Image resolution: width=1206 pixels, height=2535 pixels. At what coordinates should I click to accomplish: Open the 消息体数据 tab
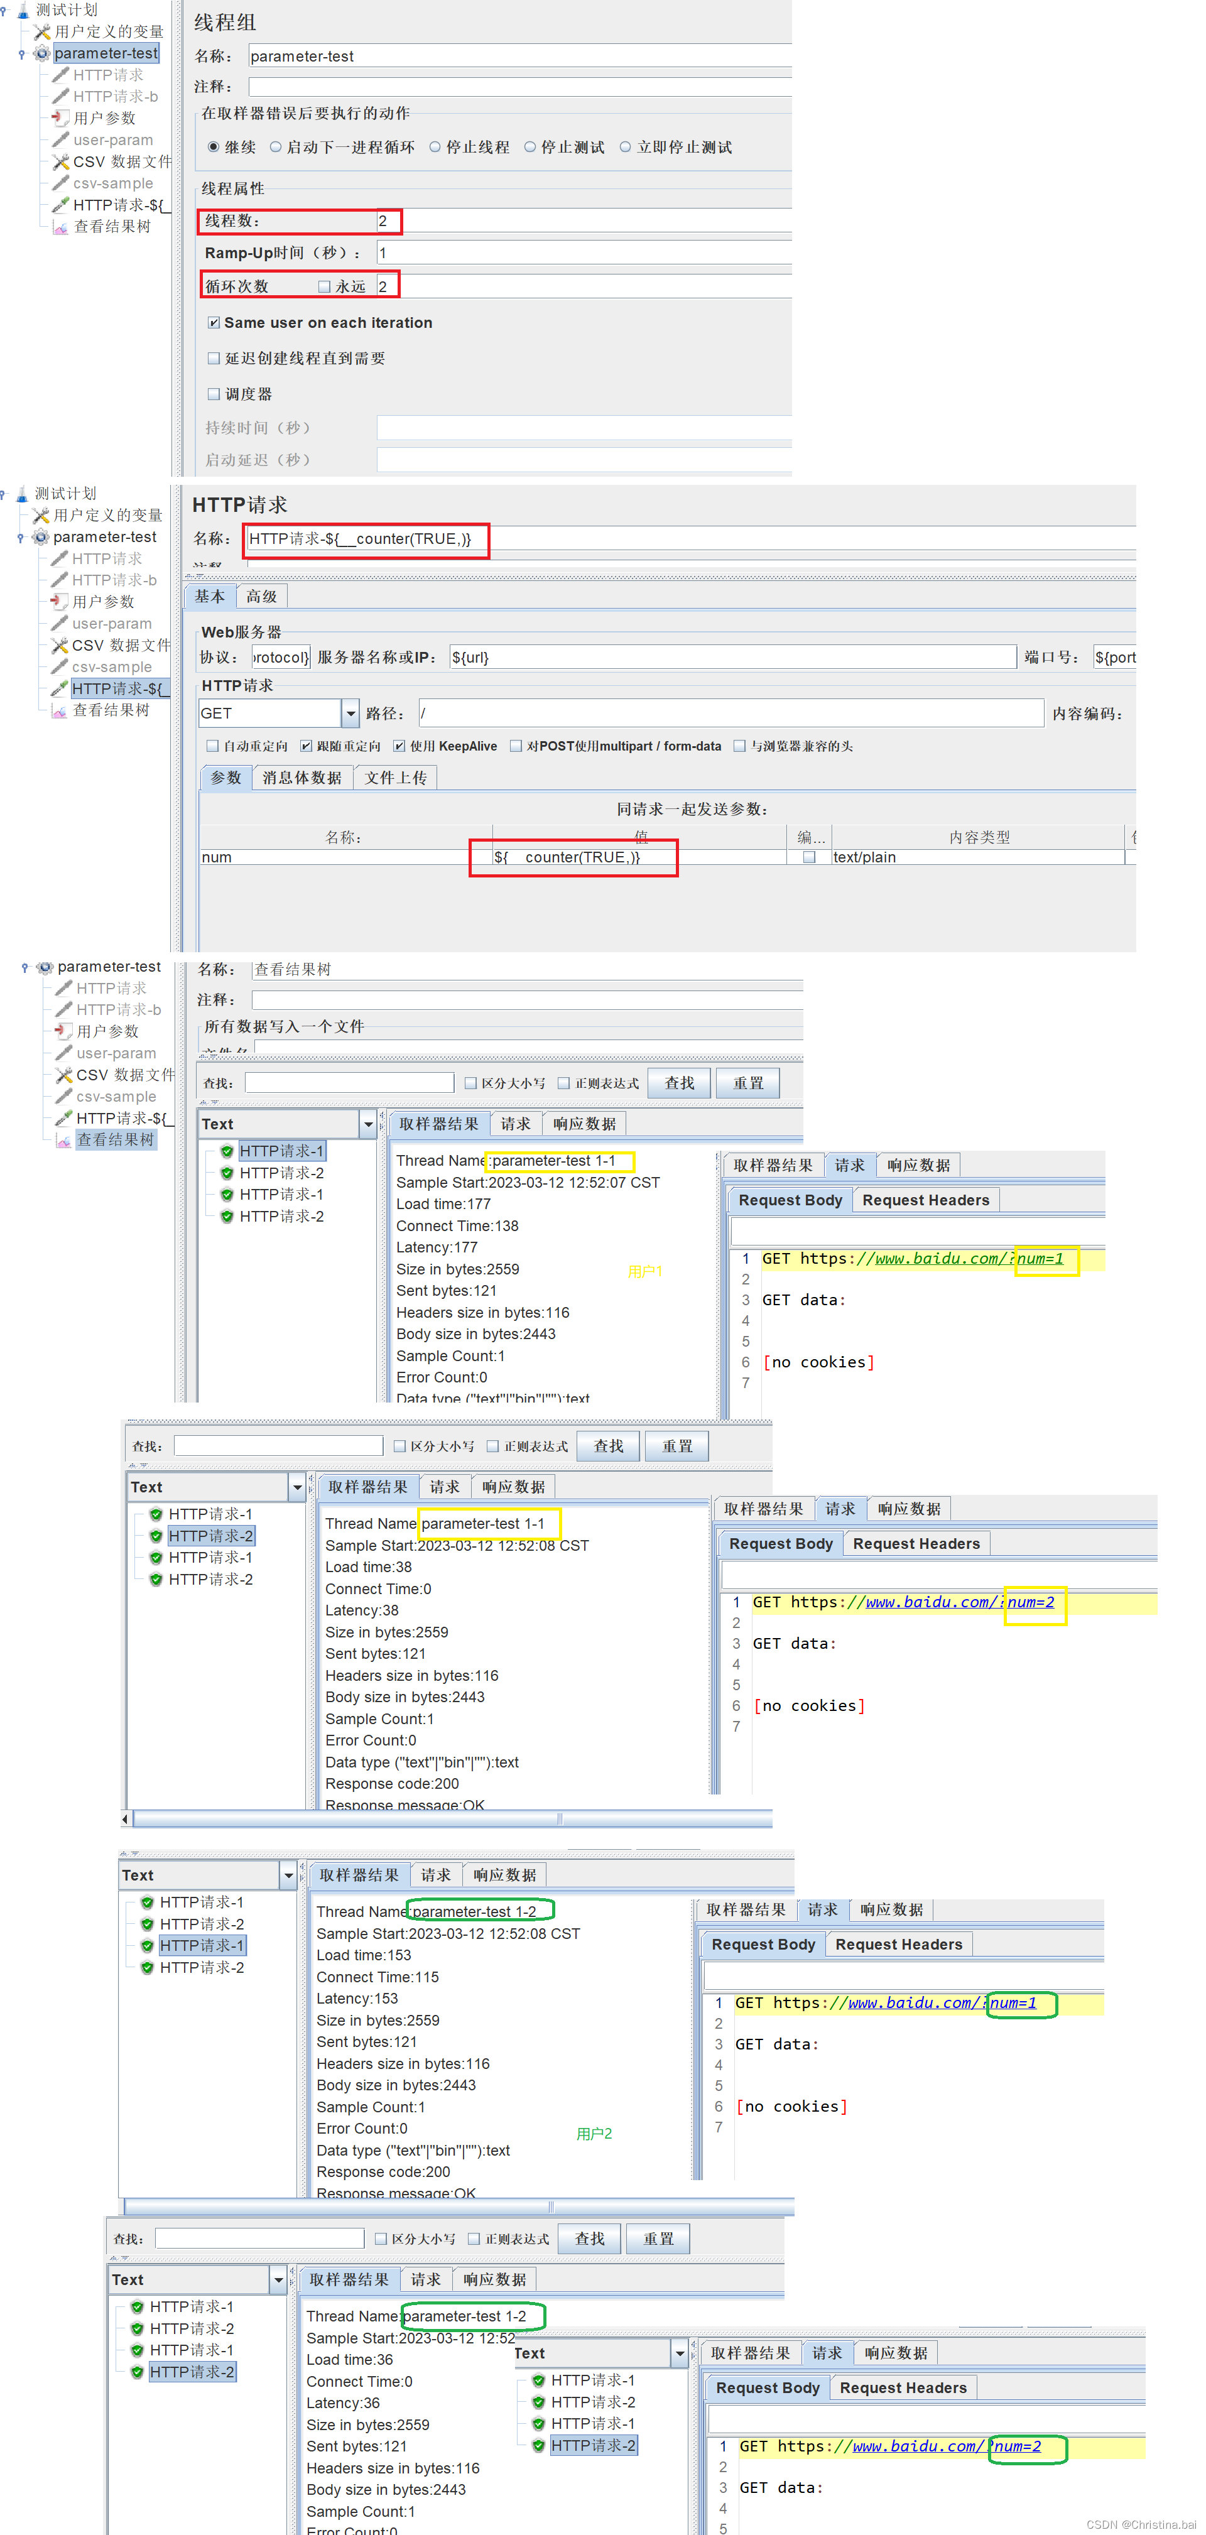(x=301, y=778)
